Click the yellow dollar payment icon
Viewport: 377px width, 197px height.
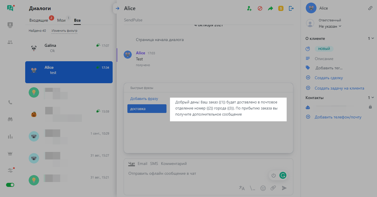[x=281, y=8]
